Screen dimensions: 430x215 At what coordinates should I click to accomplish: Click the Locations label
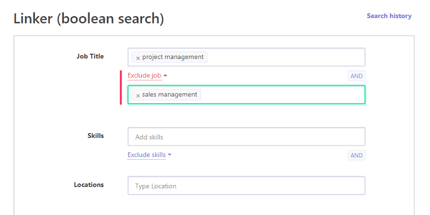click(x=89, y=185)
